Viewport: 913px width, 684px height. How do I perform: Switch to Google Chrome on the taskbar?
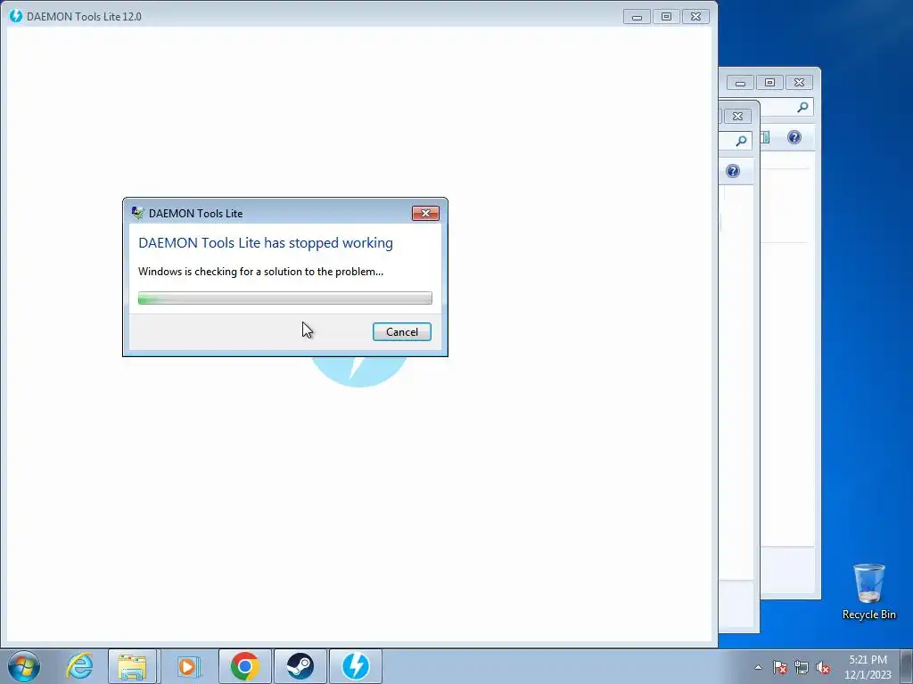pos(244,666)
